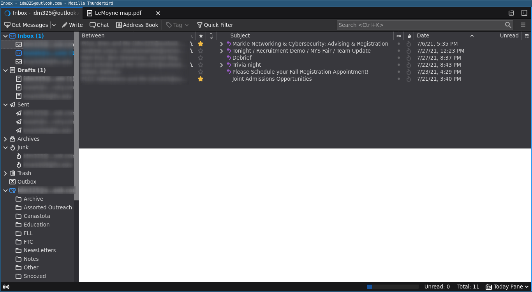Viewport: 532px width, 292px height.
Task: Mark Trivia night message as junk
Action: (x=409, y=65)
